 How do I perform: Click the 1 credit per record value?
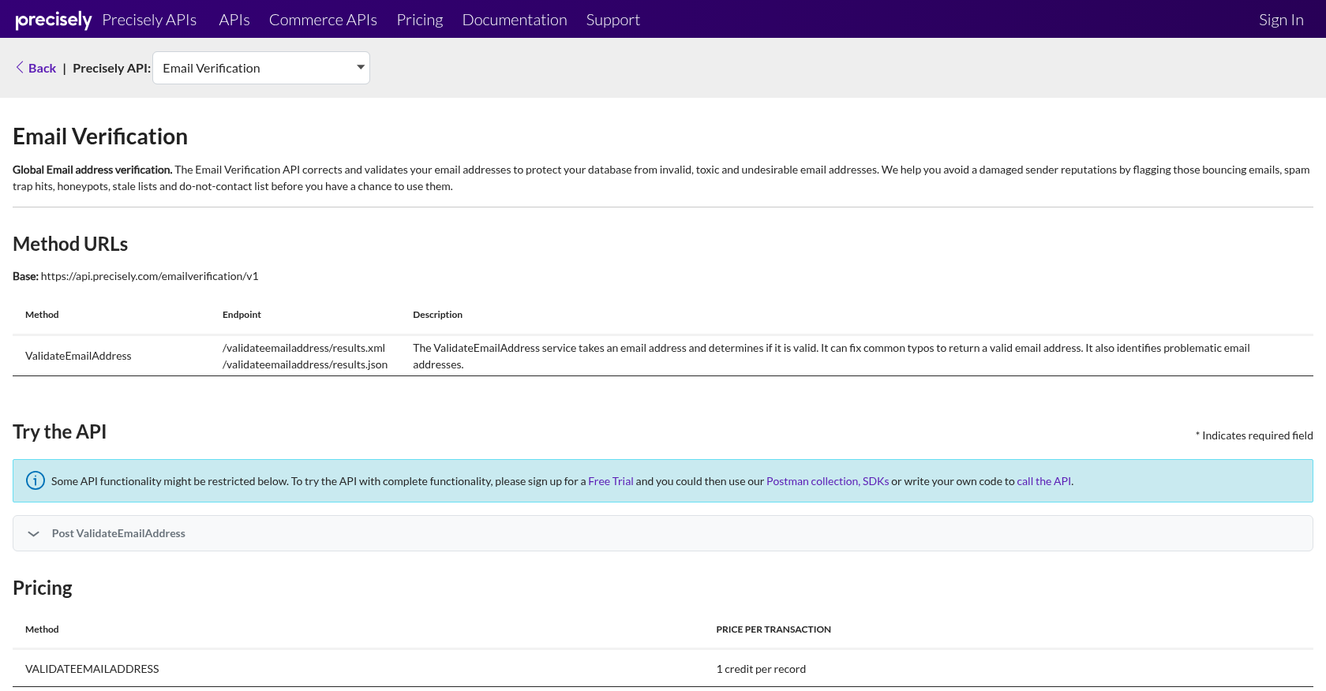tap(761, 669)
